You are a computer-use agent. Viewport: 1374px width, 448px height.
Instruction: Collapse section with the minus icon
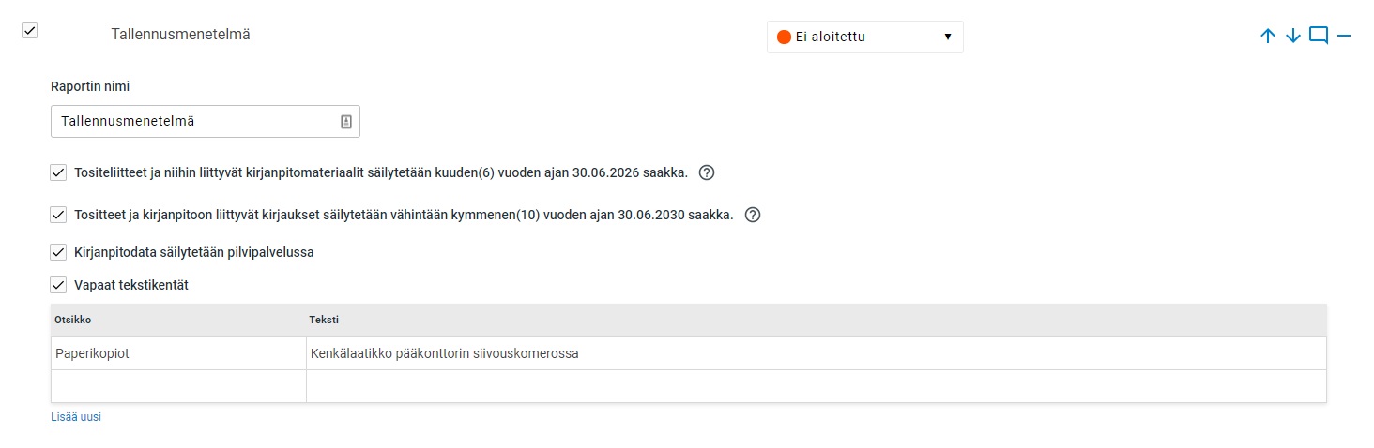point(1343,36)
